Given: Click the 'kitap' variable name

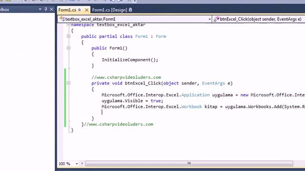Looking at the screenshot, I should click(211, 106).
